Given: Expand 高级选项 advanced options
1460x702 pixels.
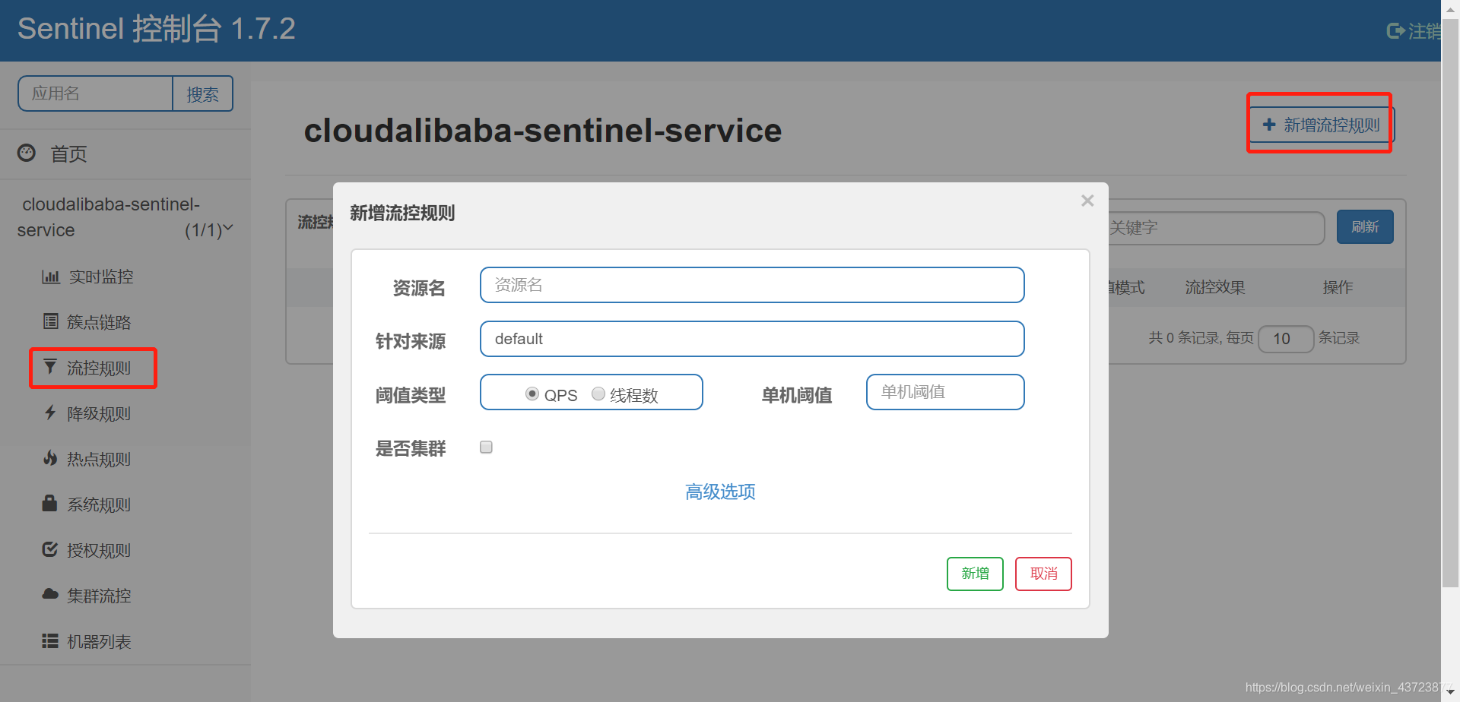Looking at the screenshot, I should click(720, 492).
